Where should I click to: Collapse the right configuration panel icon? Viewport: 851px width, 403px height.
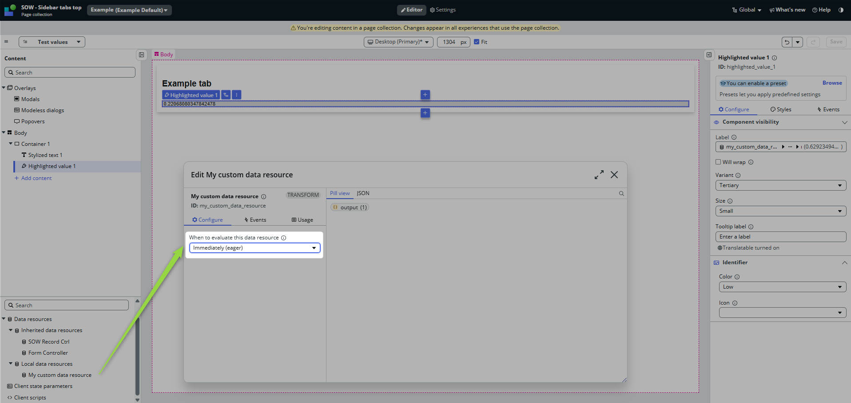pos(709,55)
